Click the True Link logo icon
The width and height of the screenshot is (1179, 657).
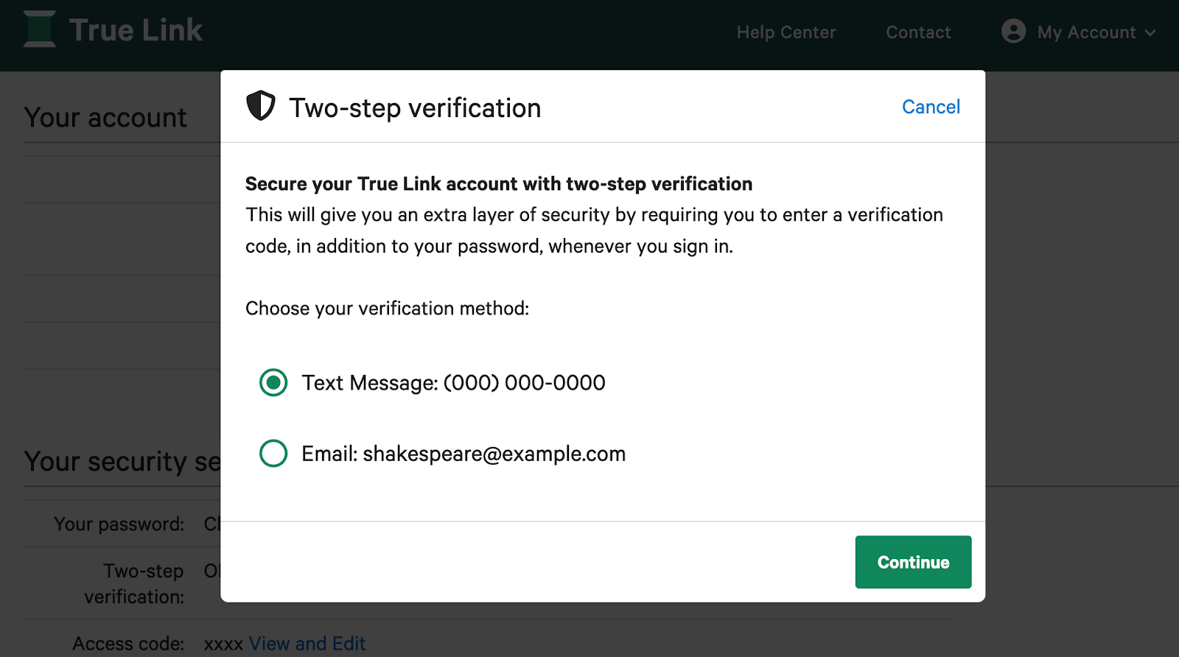click(x=40, y=29)
